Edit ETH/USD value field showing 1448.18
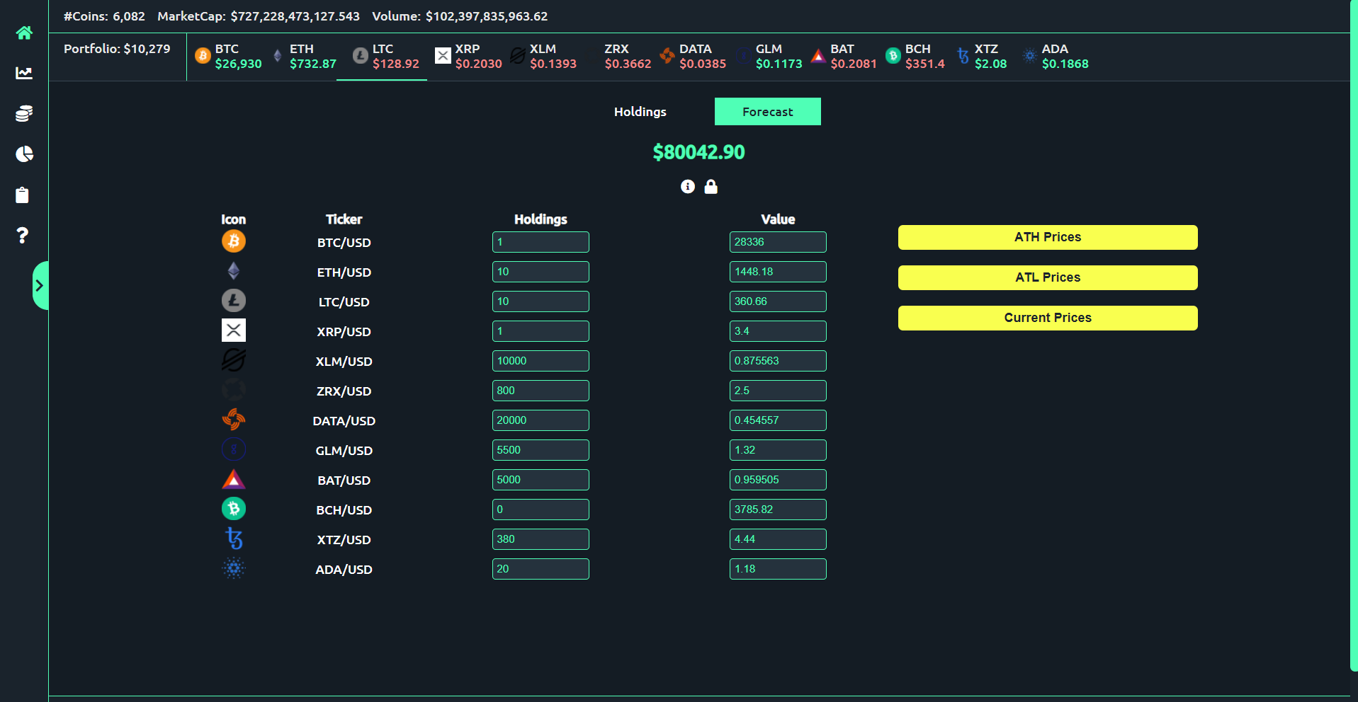Screen dimensions: 1358x702 coord(778,272)
